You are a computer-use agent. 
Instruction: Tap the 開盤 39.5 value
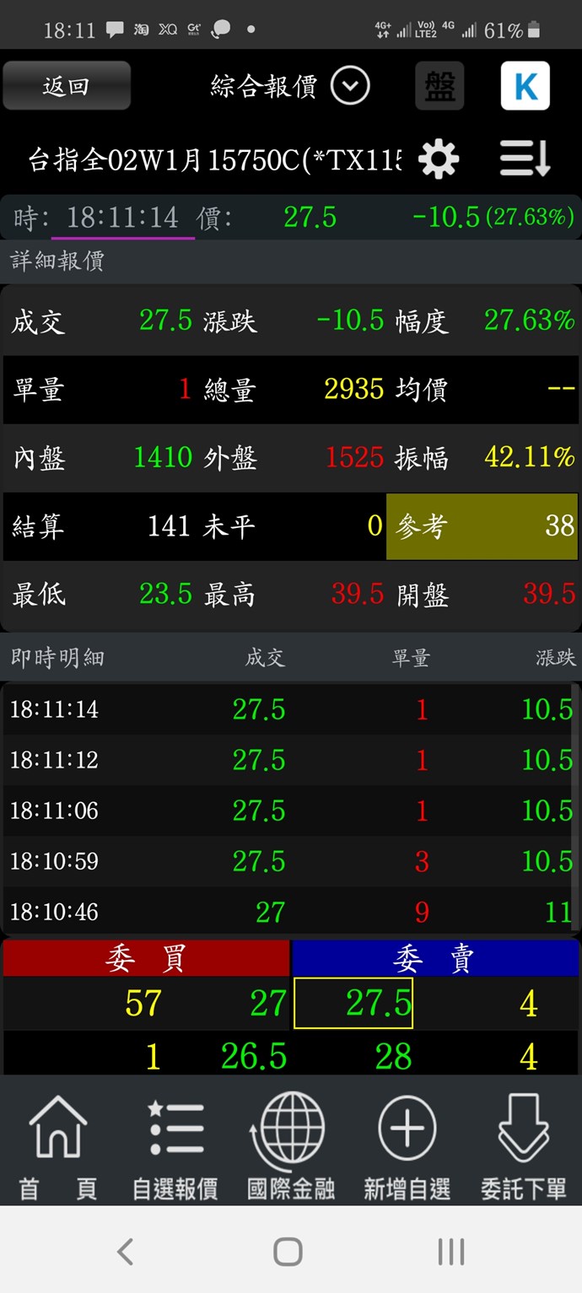pyautogui.click(x=549, y=595)
